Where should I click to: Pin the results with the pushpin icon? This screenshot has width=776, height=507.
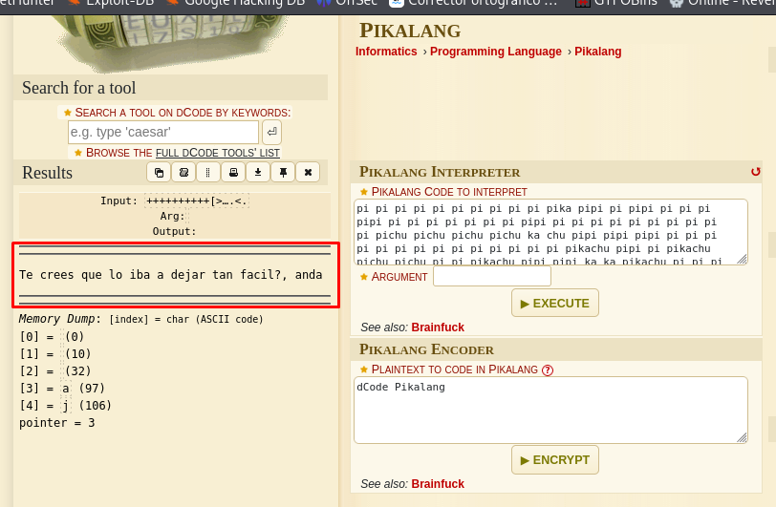pyautogui.click(x=283, y=173)
